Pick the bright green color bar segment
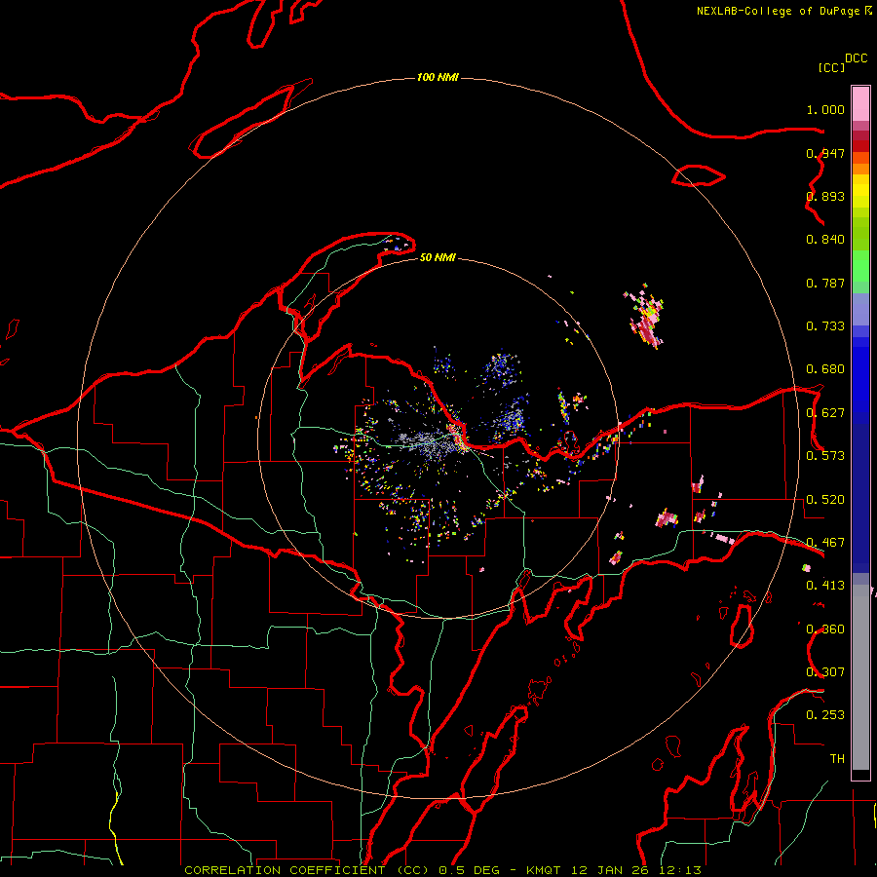877x877 pixels. [860, 266]
